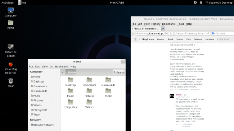Open Desktop folder in Home window

(x=71, y=82)
